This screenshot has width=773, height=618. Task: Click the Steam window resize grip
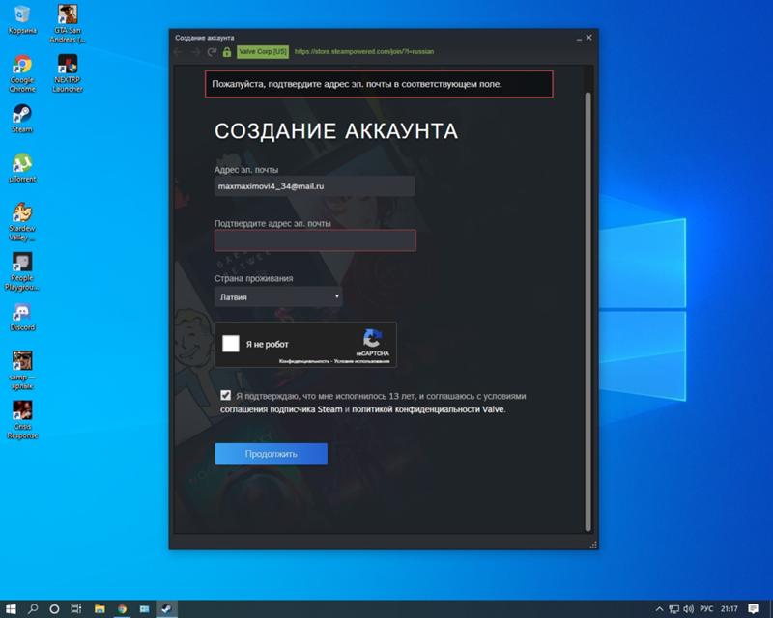click(593, 544)
